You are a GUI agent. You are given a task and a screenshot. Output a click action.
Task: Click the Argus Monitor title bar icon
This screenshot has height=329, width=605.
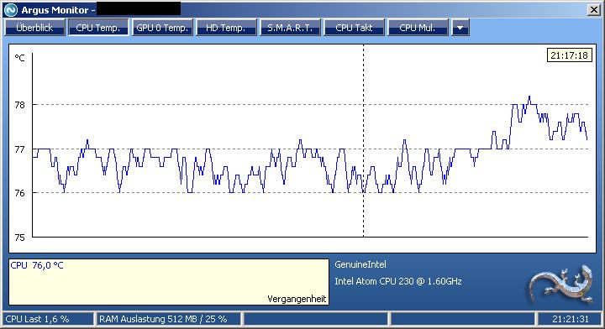[10, 9]
